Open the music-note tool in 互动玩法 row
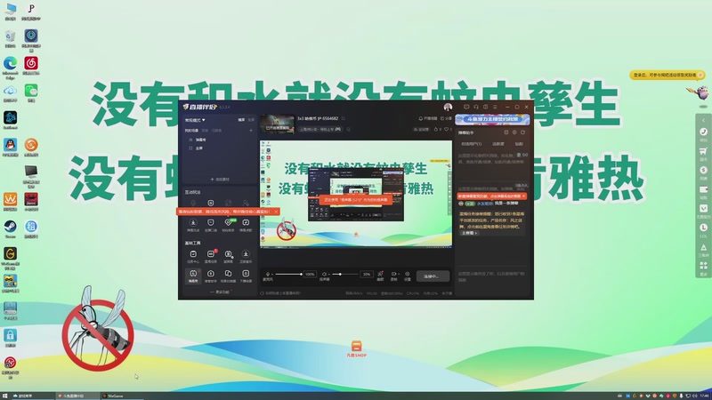Viewport: 712px width, 400px height. pyautogui.click(x=246, y=225)
